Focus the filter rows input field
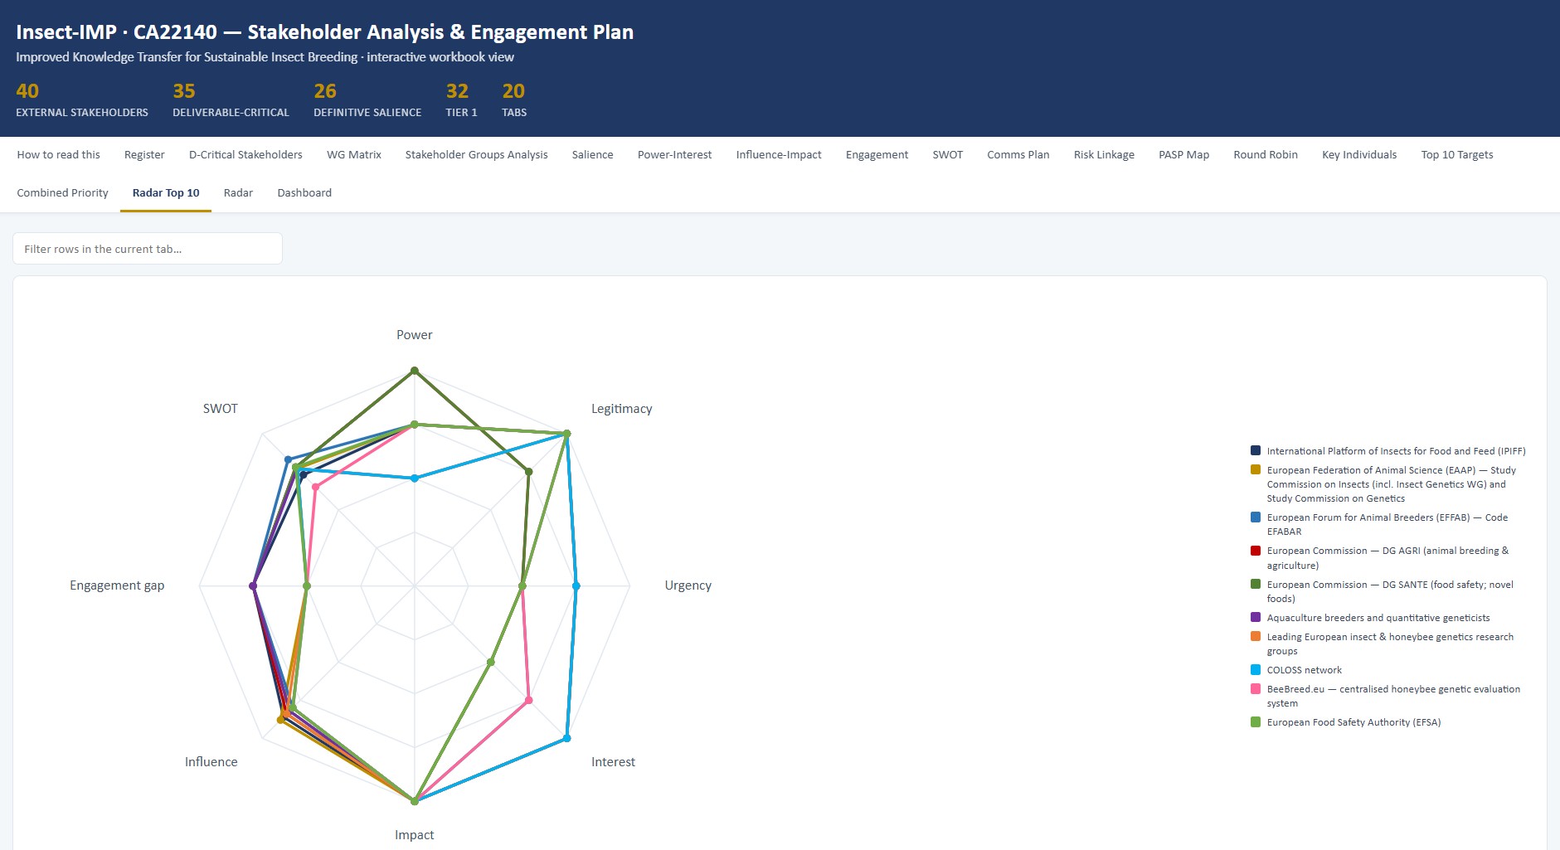The width and height of the screenshot is (1560, 850). point(148,249)
